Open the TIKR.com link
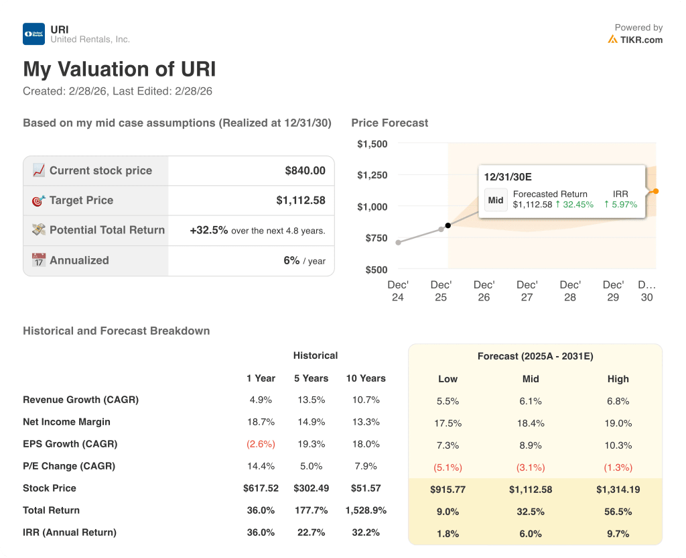The image size is (686, 558). click(x=641, y=39)
